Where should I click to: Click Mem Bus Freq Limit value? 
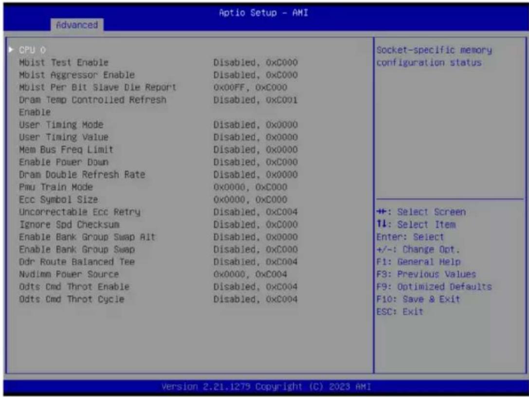pos(255,150)
